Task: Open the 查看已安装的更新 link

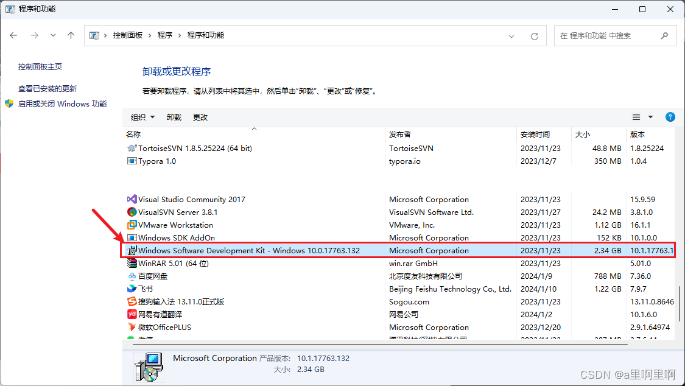Action: click(x=47, y=89)
